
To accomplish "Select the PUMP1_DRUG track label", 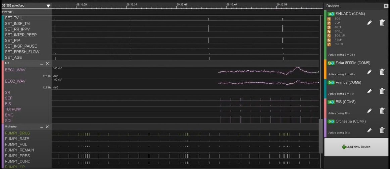I will 17,133.
